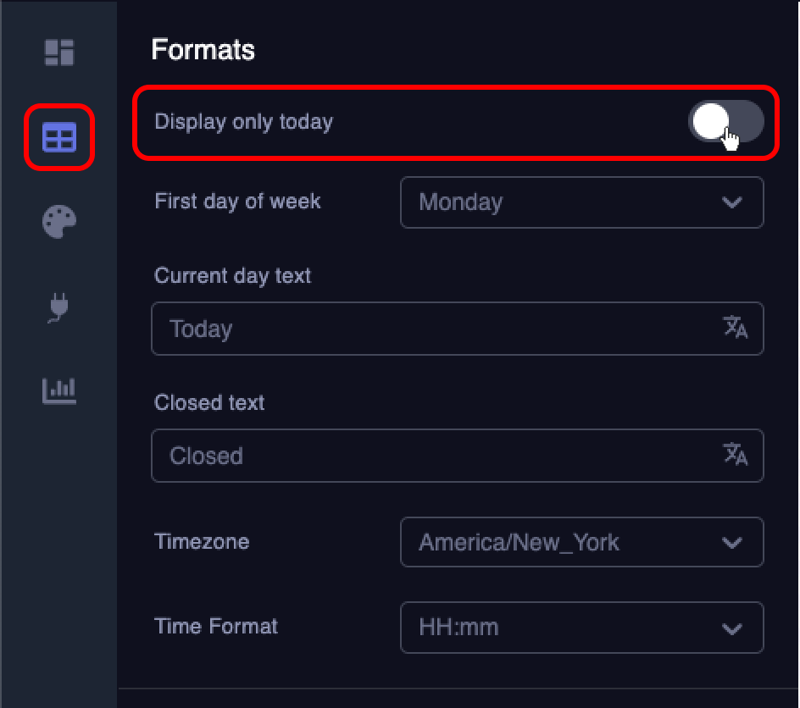Open the bar chart analytics icon
The height and width of the screenshot is (708, 800).
tap(59, 390)
